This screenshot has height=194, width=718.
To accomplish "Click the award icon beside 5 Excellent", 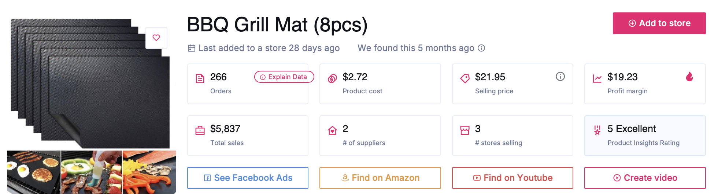I will pos(597,130).
